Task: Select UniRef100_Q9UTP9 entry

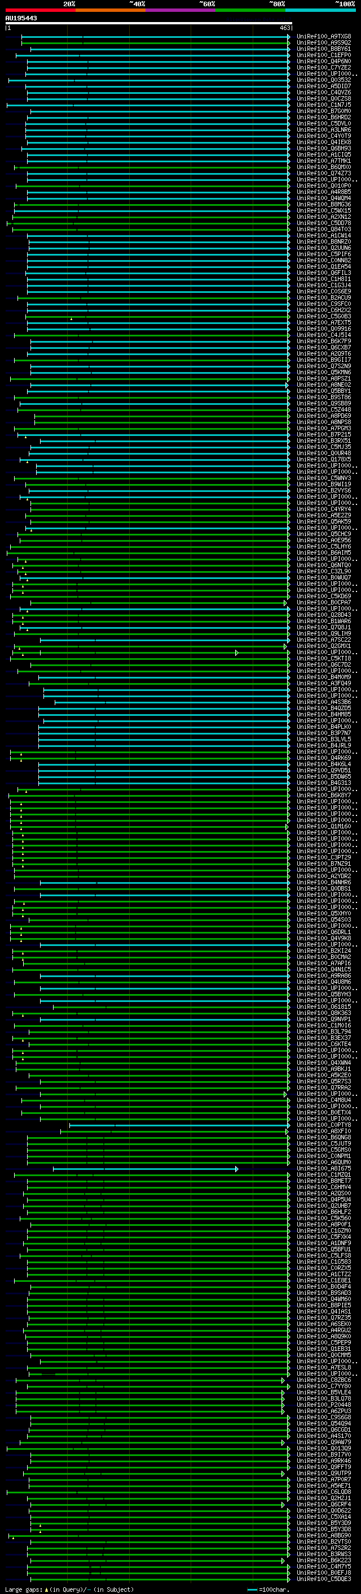Action: 323,1474
